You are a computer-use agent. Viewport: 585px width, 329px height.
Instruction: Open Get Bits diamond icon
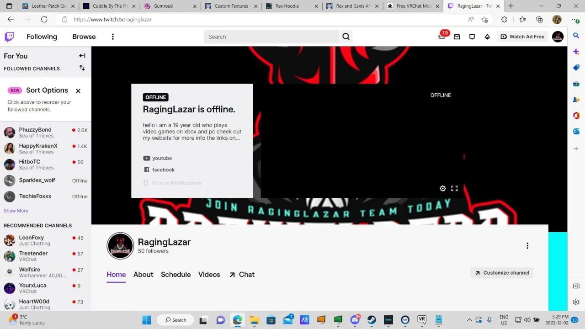point(487,37)
